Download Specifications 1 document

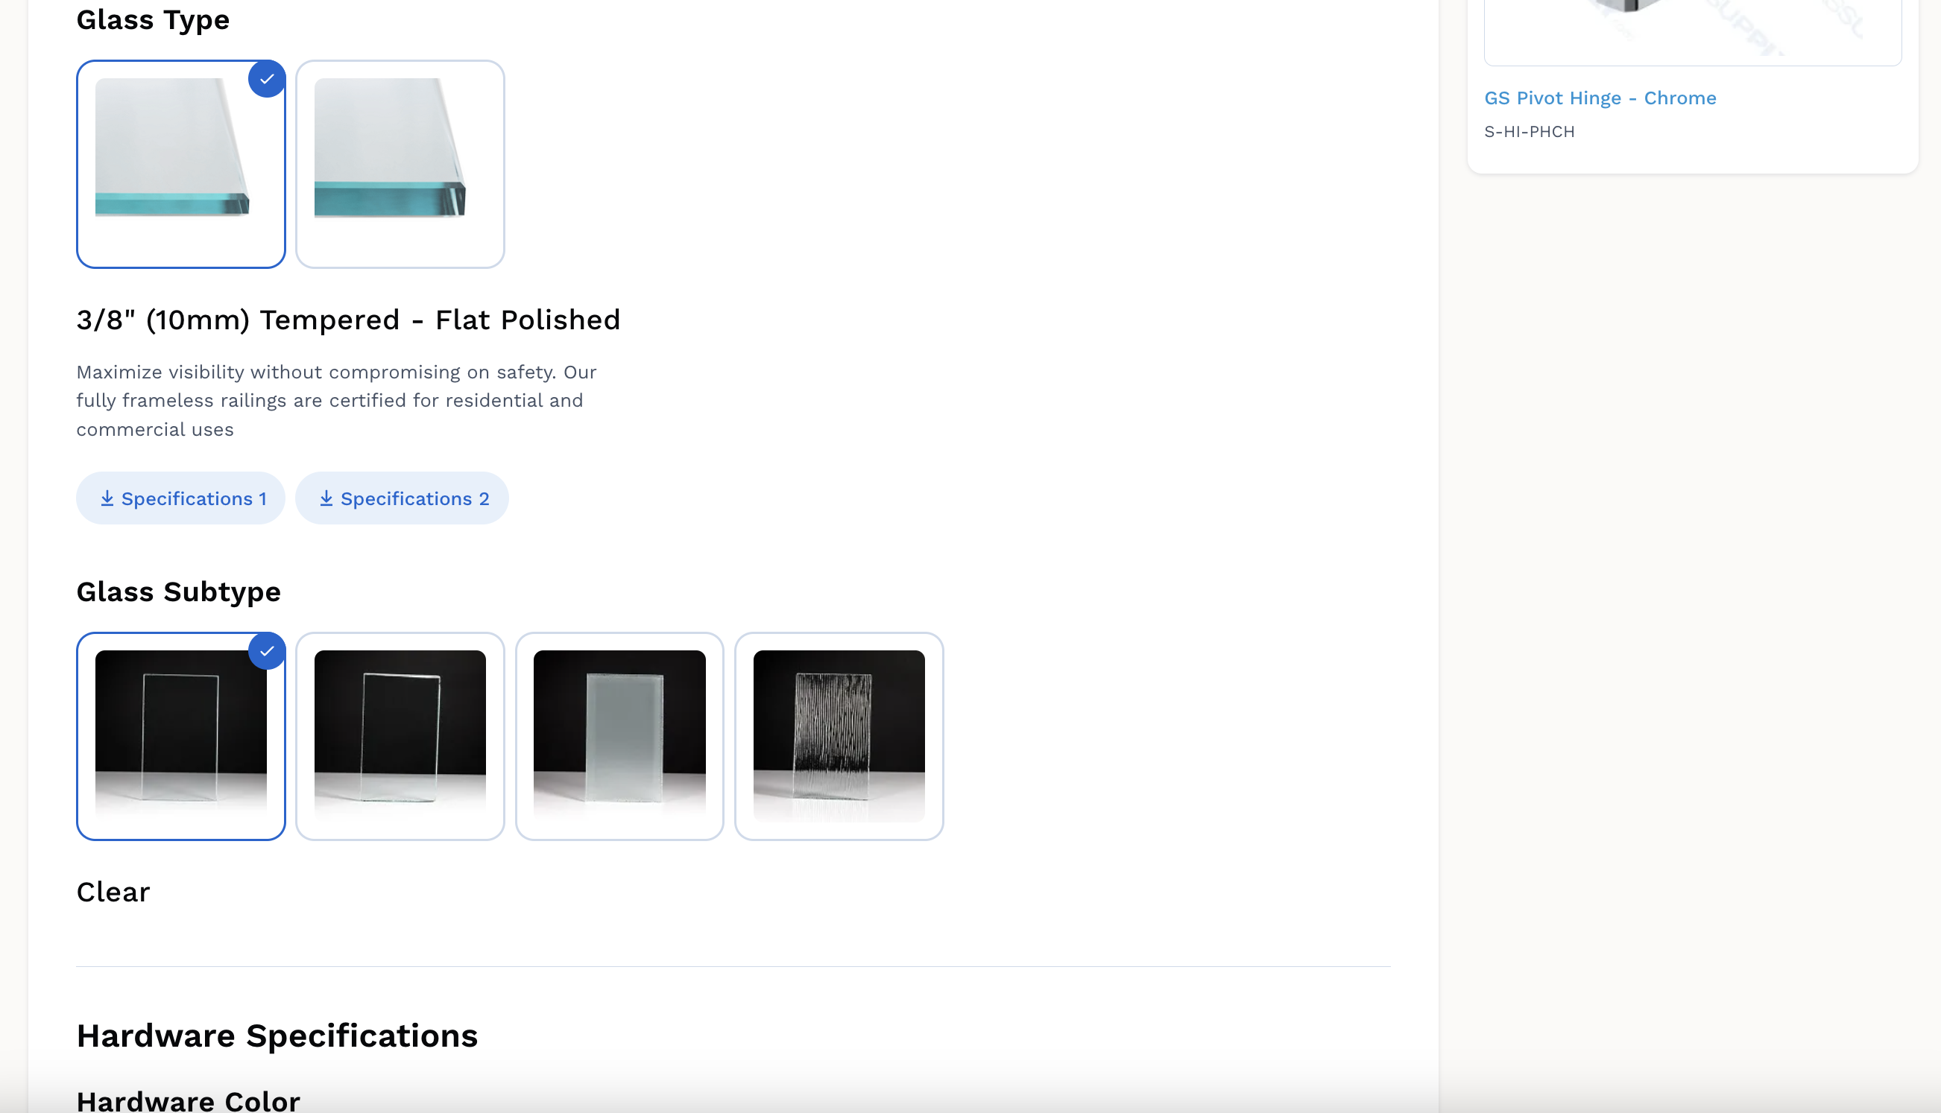tap(180, 498)
